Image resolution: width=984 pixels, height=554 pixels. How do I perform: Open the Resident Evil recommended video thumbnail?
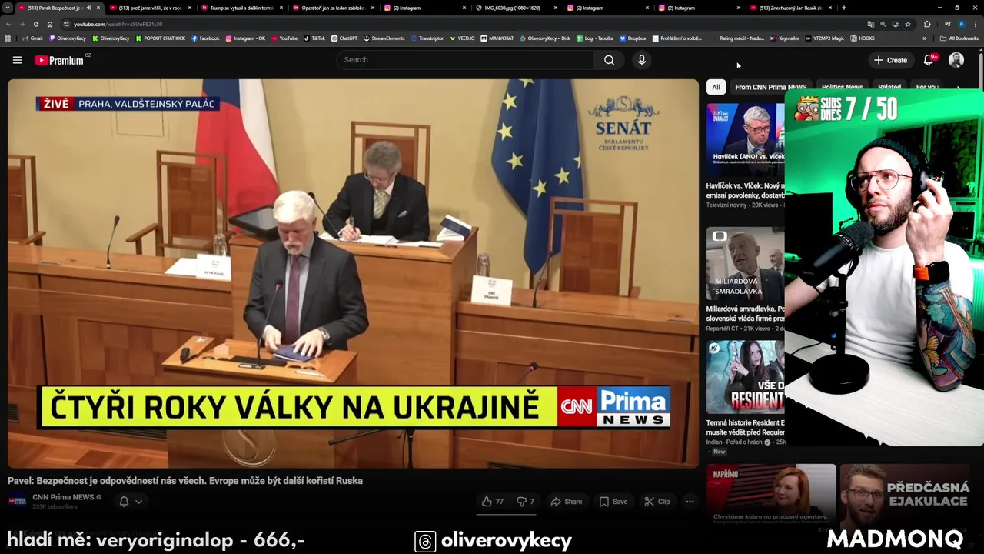(746, 377)
